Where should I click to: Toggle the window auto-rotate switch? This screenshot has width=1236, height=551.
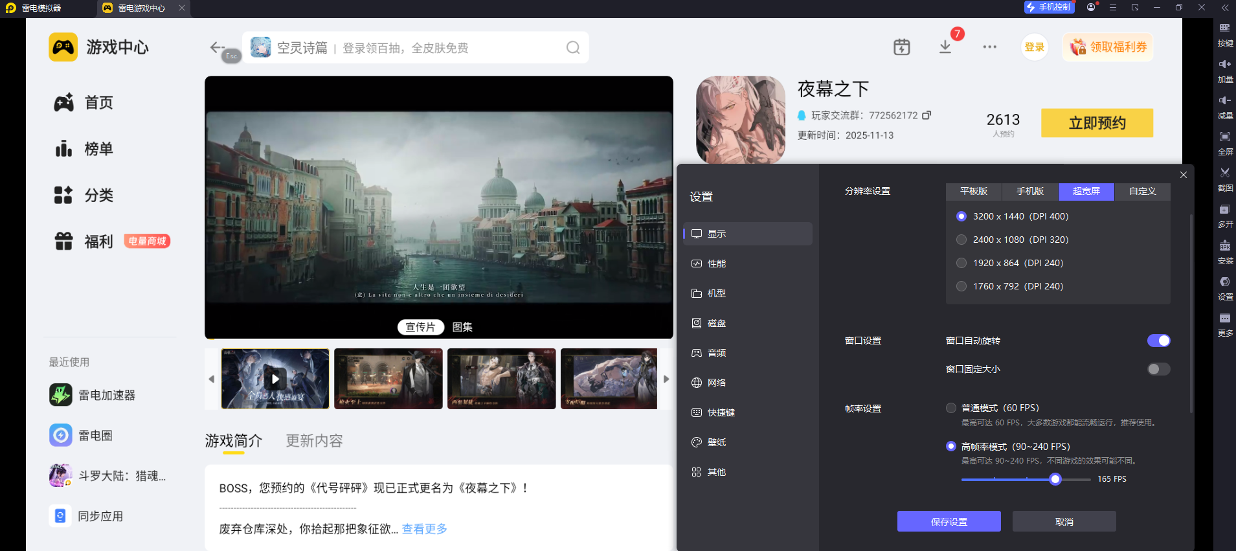point(1158,341)
